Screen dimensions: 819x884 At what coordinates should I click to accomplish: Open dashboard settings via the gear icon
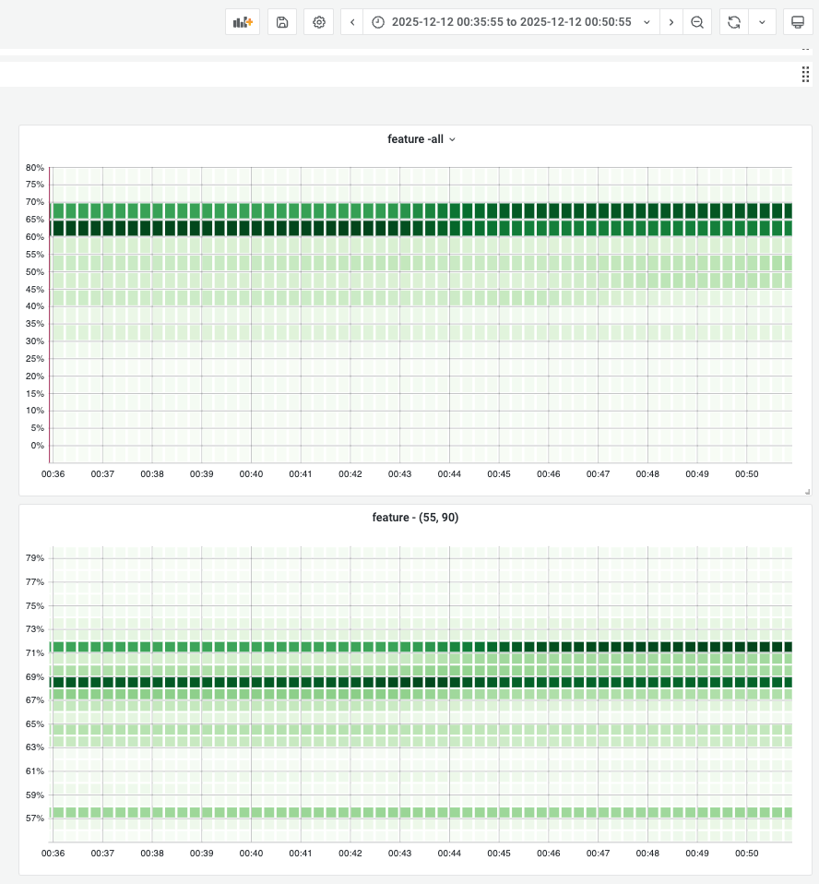point(318,21)
